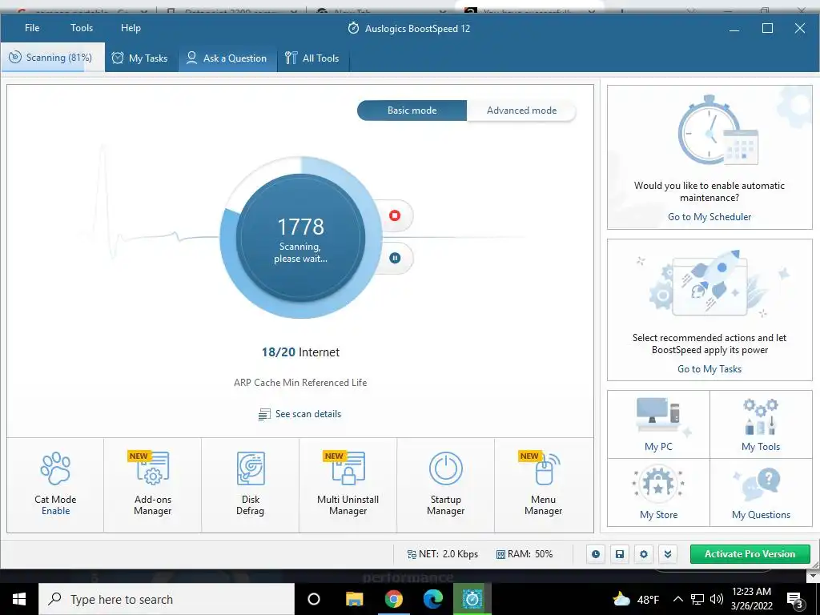Open Ask a Question tab
This screenshot has height=615, width=820.
click(227, 58)
